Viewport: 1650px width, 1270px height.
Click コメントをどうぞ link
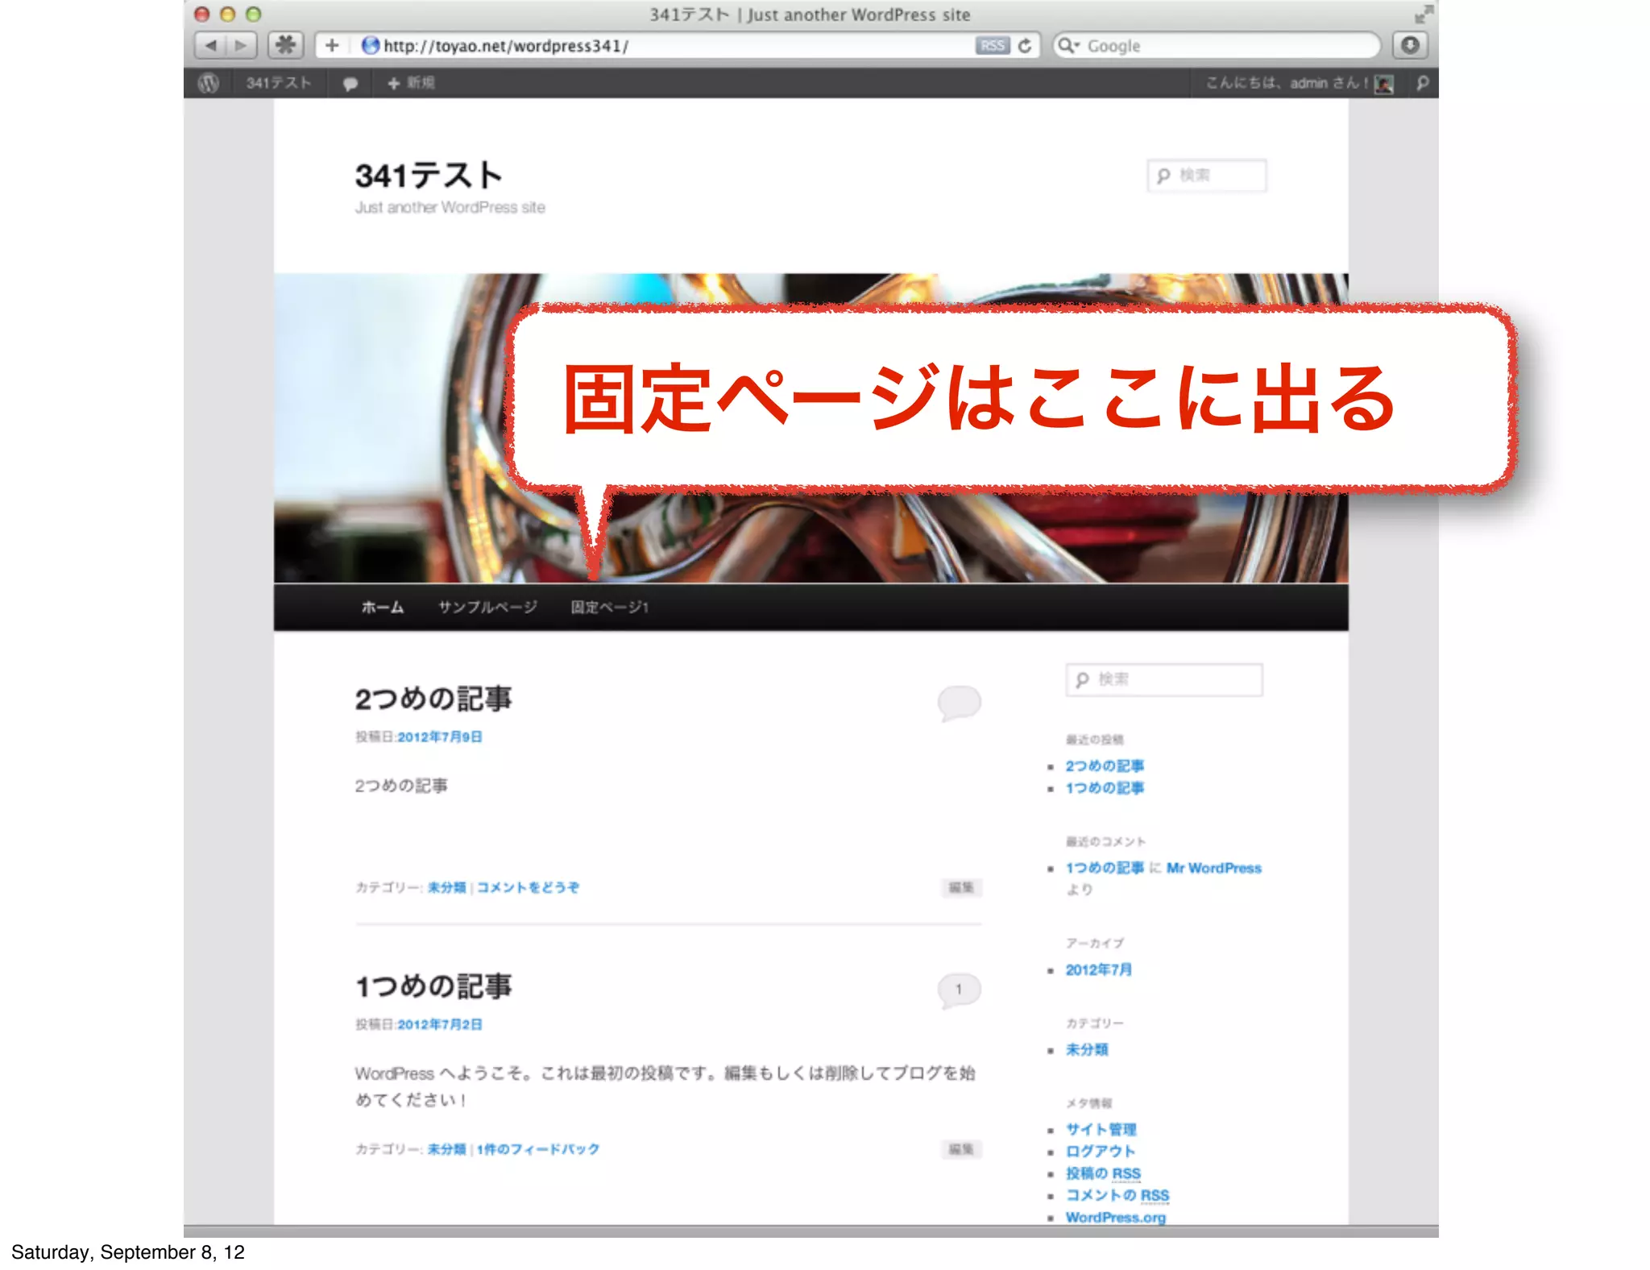(528, 887)
